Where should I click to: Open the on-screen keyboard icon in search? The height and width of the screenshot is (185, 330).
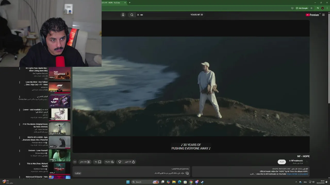(x=142, y=15)
